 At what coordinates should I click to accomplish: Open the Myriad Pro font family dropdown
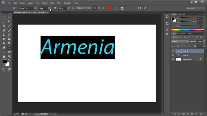point(36,8)
